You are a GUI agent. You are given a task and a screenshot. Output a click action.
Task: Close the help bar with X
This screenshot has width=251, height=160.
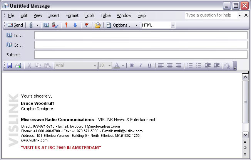pyautogui.click(x=246, y=15)
